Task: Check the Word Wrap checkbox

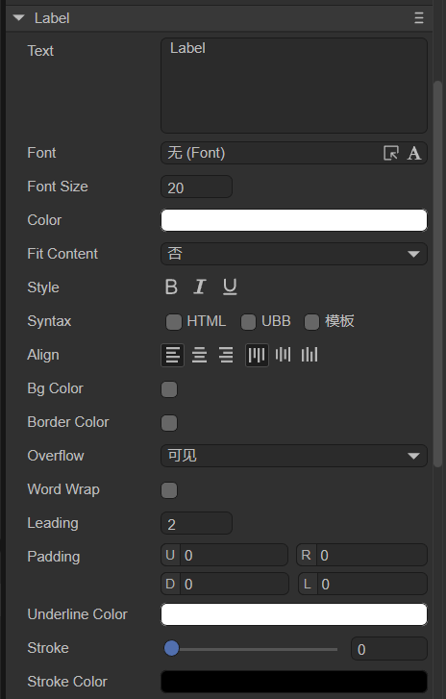Action: click(x=169, y=490)
